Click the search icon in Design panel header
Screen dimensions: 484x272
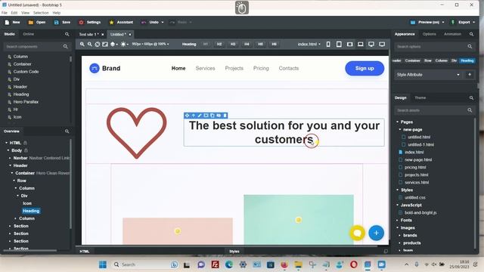(471, 97)
